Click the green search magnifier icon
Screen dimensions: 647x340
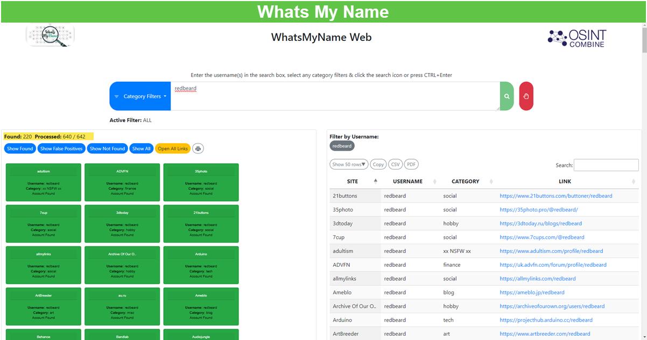(x=507, y=96)
